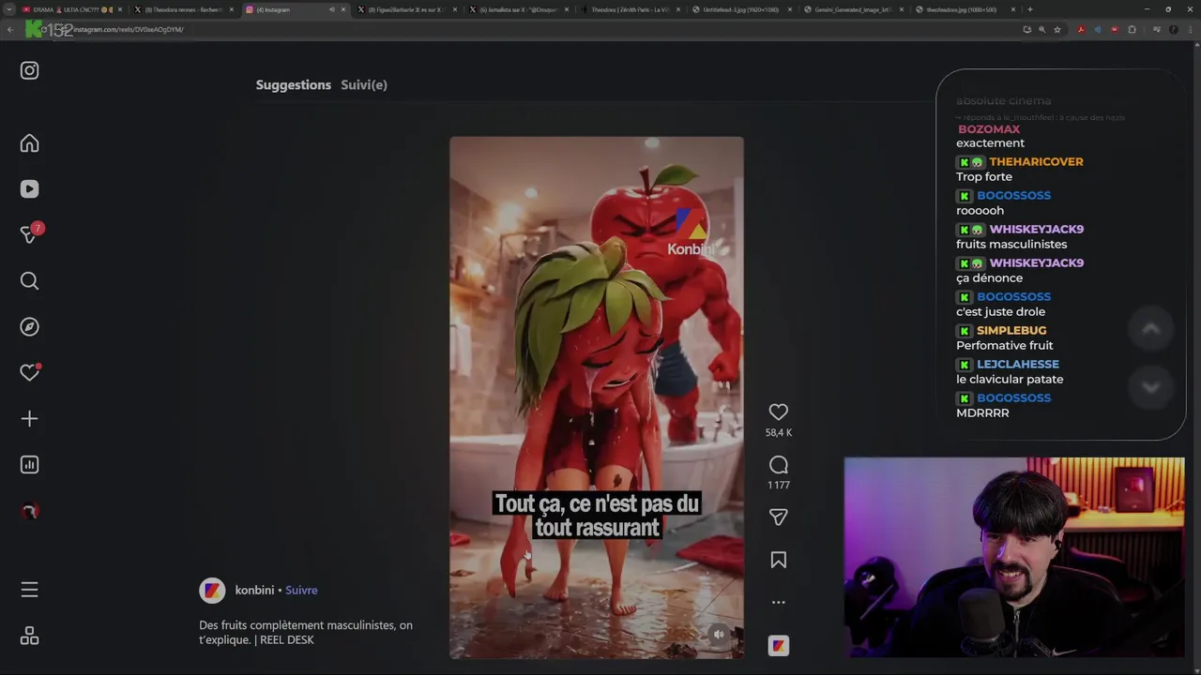Close the Instagram browser tab

pos(342,9)
